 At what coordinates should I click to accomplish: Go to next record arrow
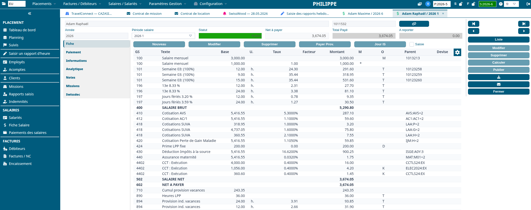click(x=524, y=31)
